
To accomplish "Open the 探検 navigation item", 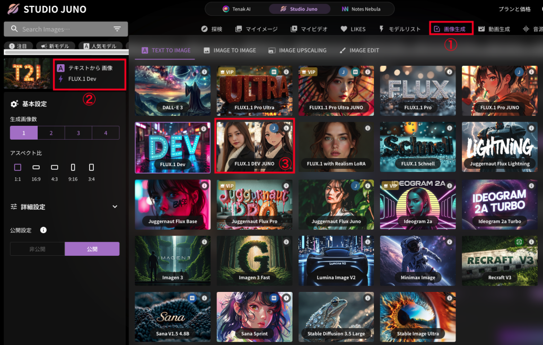I will pyautogui.click(x=212, y=29).
